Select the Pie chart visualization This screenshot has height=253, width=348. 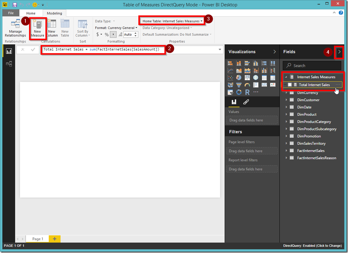point(239,78)
